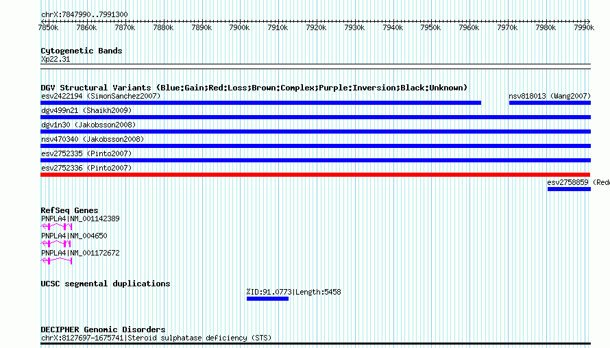Image resolution: width=610 pixels, height=348 pixels.
Task: Click the 7860k ruler tick label
Action: (86, 27)
